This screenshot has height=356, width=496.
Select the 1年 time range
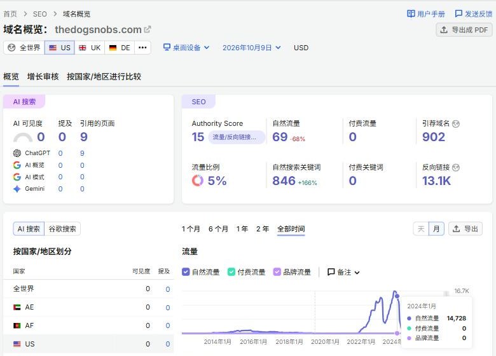click(242, 229)
